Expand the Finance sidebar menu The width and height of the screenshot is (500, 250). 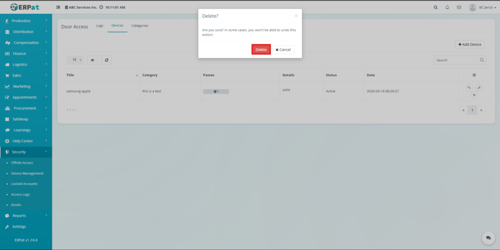(x=26, y=54)
